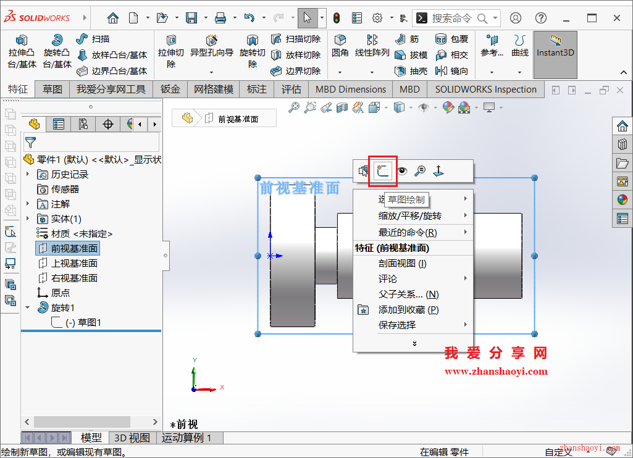Image resolution: width=633 pixels, height=458 pixels.
Task: Click the 草图绘制 sketch icon in context toolbar
Action: 382,171
